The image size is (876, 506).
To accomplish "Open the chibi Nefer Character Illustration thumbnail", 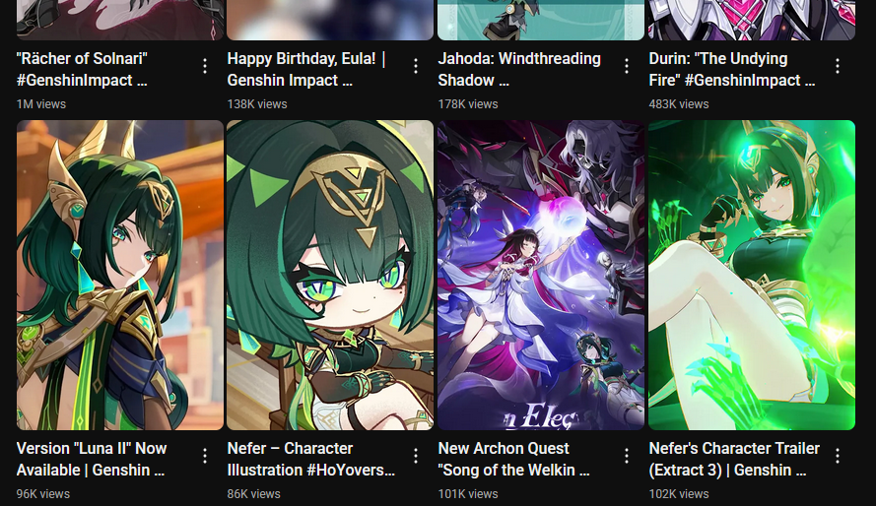I will (330, 275).
